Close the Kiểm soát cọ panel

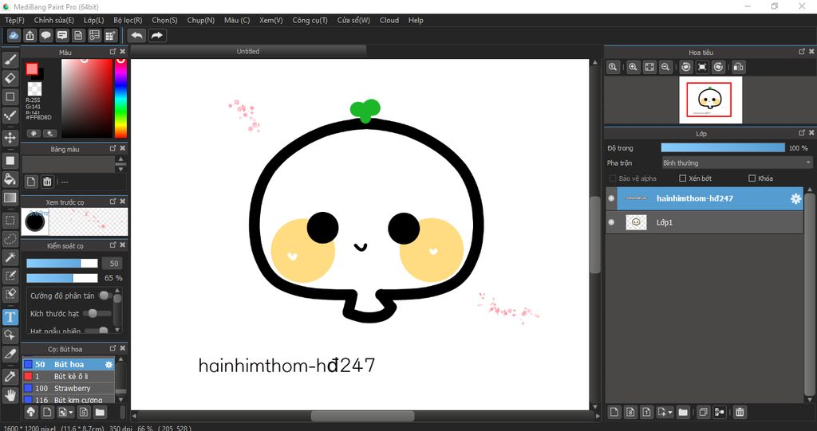tap(122, 245)
